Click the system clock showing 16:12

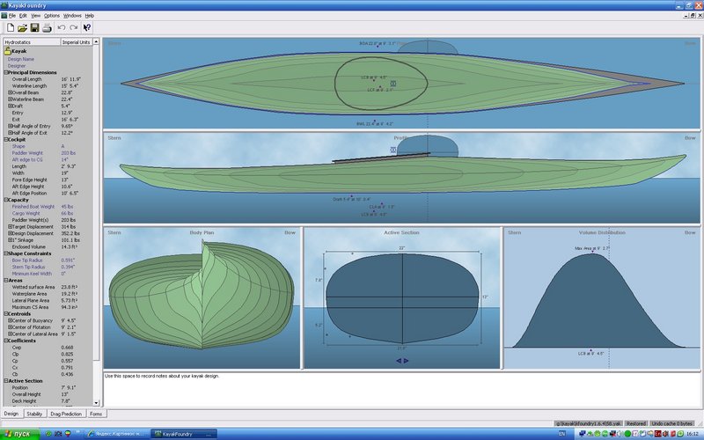692,434
